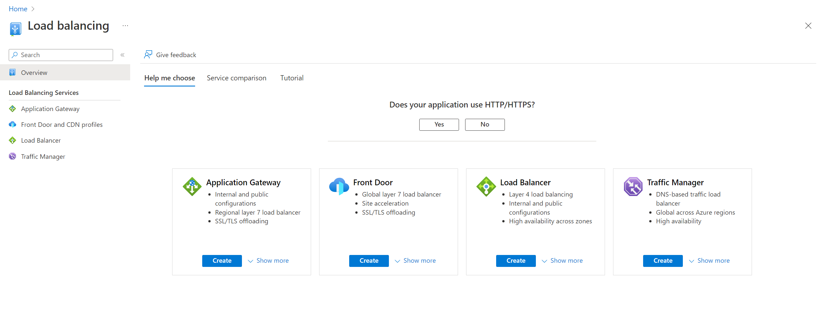Collapse the sidebar with double chevron

coord(122,55)
